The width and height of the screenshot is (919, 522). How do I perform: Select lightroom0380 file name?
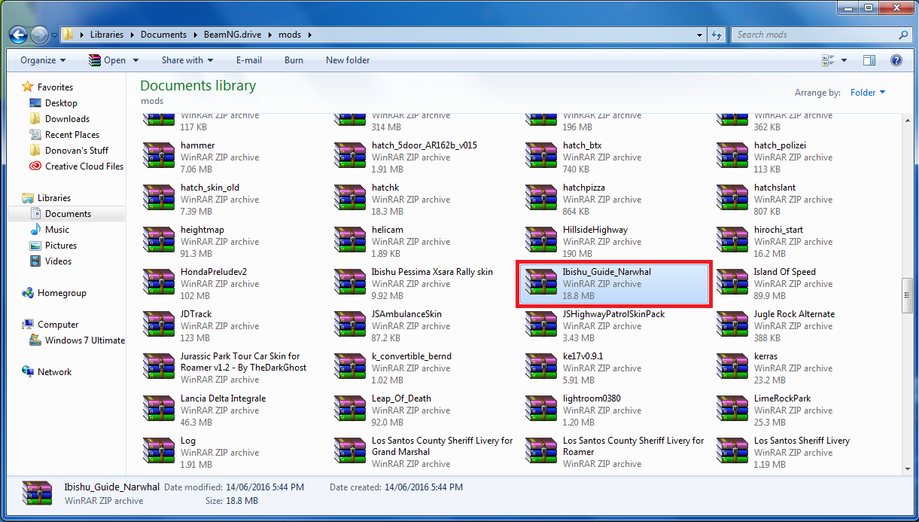[592, 398]
